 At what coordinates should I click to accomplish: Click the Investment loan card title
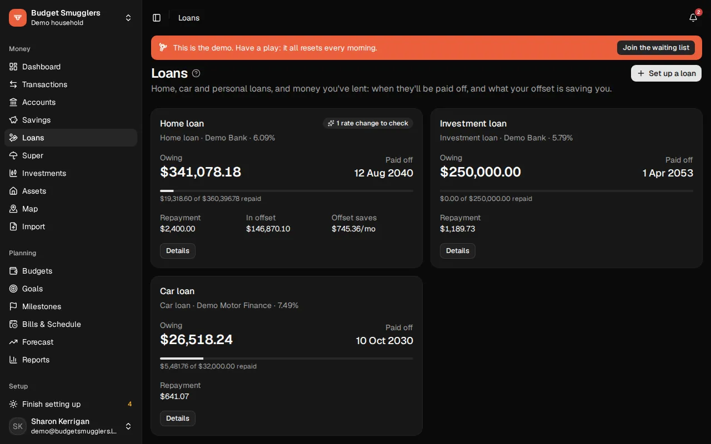473,123
